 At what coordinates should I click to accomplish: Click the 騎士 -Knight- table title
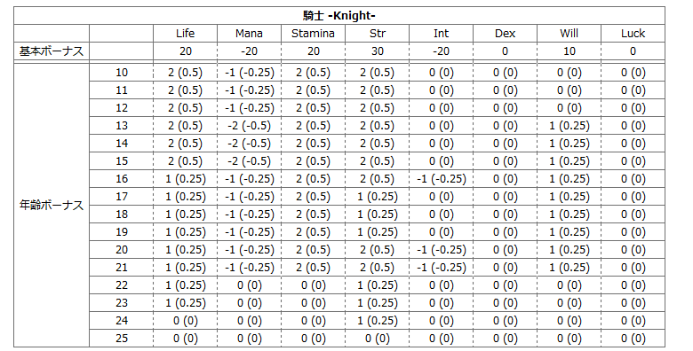(339, 16)
